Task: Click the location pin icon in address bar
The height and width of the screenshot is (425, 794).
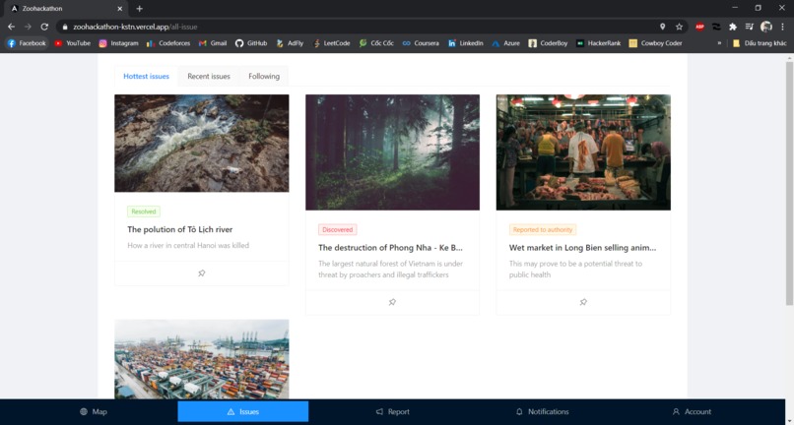Action: pyautogui.click(x=662, y=27)
